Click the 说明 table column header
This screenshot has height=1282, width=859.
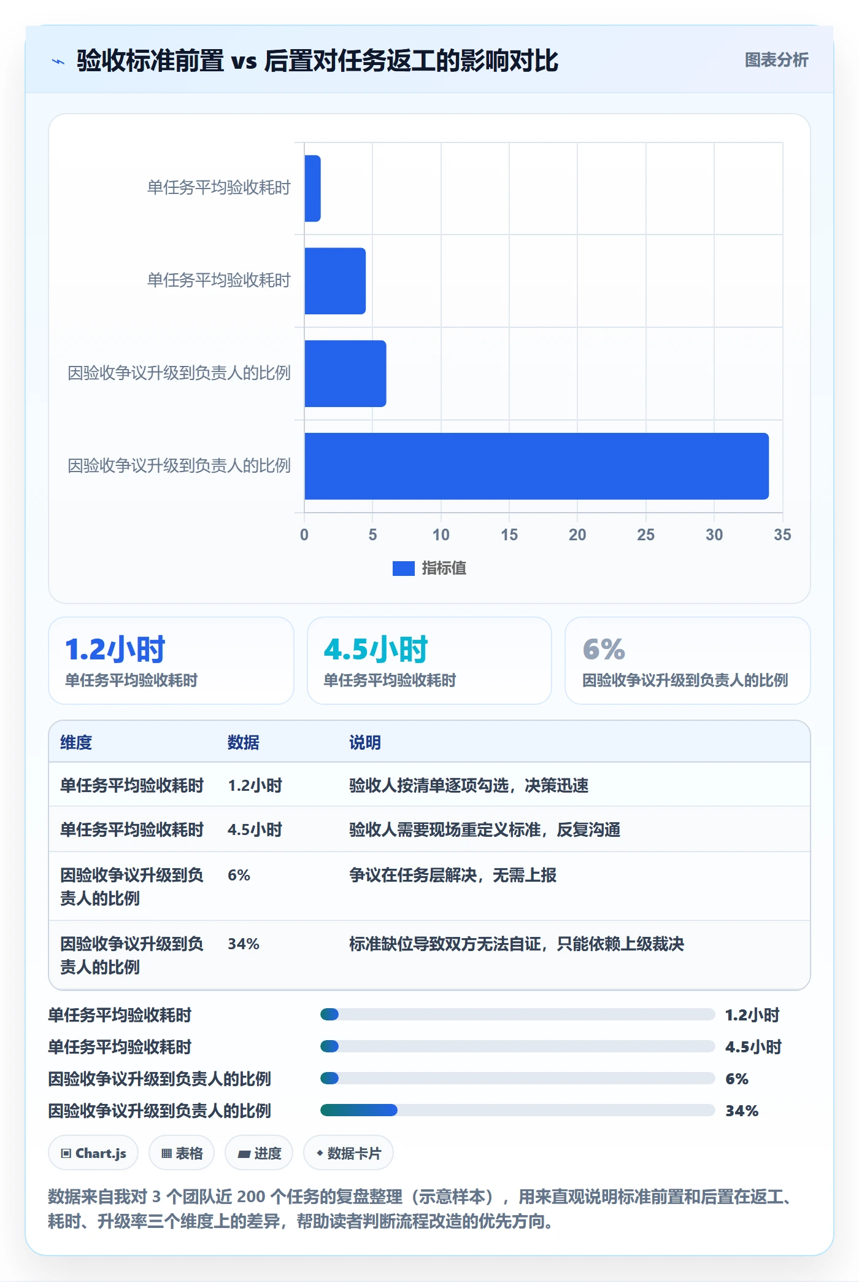[x=365, y=742]
